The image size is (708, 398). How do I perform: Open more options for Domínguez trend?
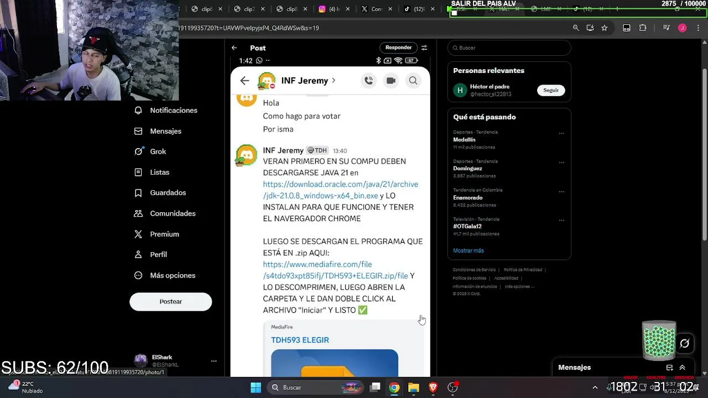pyautogui.click(x=561, y=163)
